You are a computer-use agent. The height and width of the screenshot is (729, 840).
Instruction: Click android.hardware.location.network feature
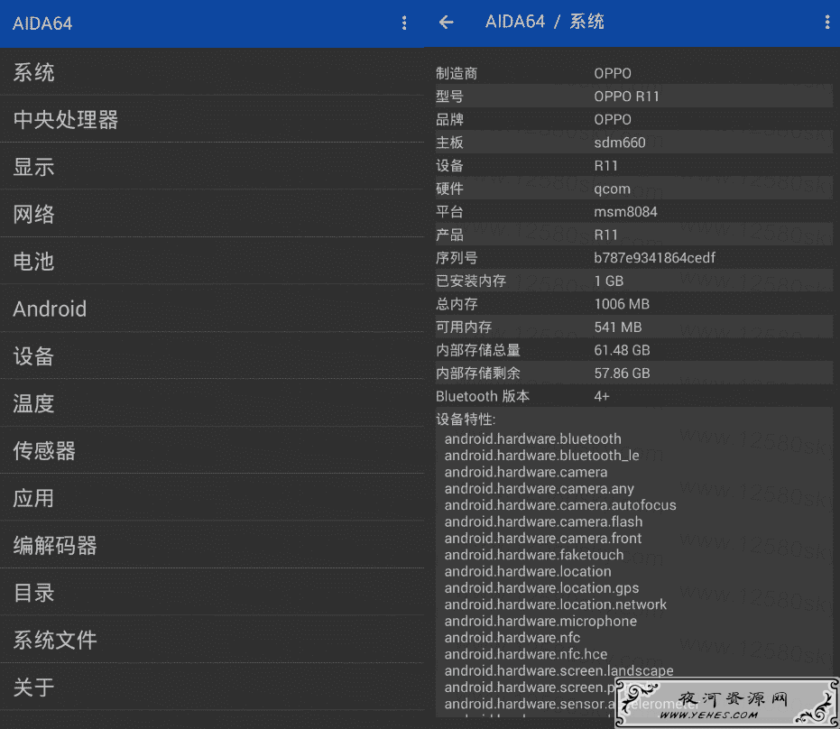[x=555, y=604]
